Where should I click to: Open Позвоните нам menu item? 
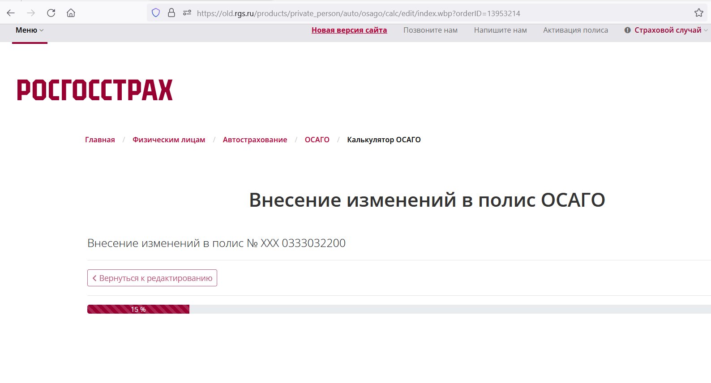click(430, 30)
